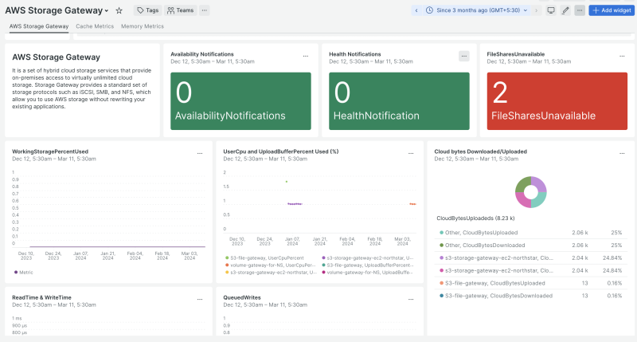Toggle volume-gateway-for-NS, UserCpuPer legend entry
This screenshot has width=637, height=342.
[x=270, y=265]
